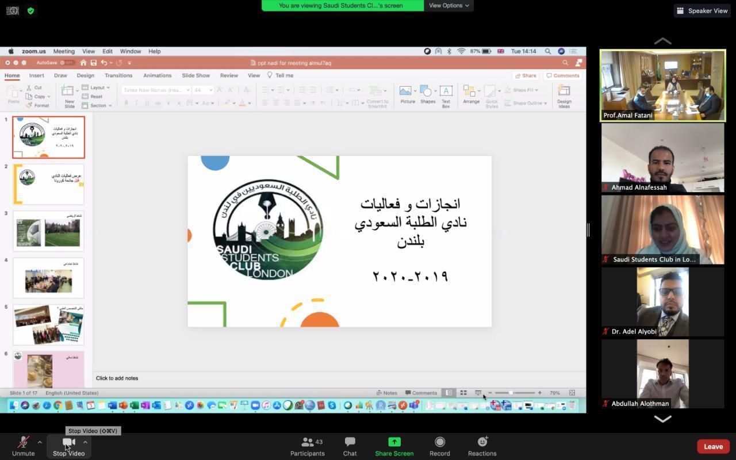736x460 pixels.
Task: Click the zoom in plus button
Action: (539, 393)
